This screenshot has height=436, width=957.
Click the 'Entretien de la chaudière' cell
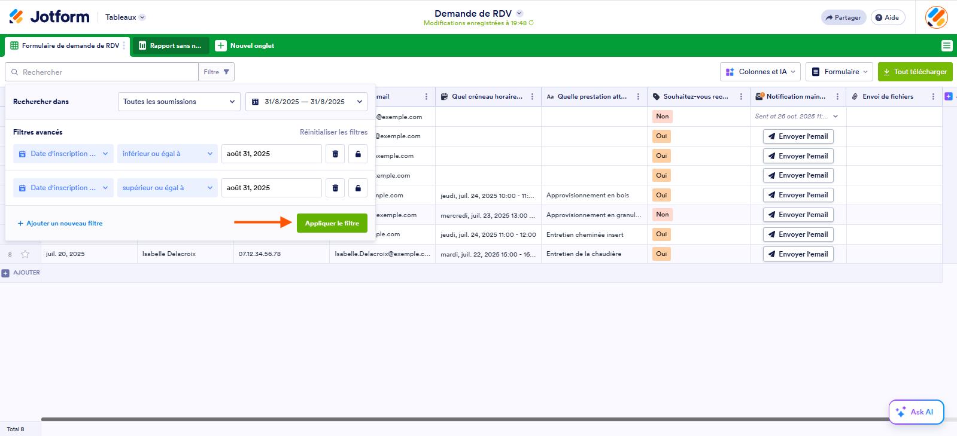pos(594,254)
